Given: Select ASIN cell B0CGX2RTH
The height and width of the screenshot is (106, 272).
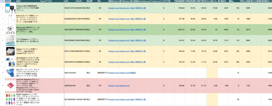Looking at the screenshot, I should pyautogui.click(x=70, y=30).
